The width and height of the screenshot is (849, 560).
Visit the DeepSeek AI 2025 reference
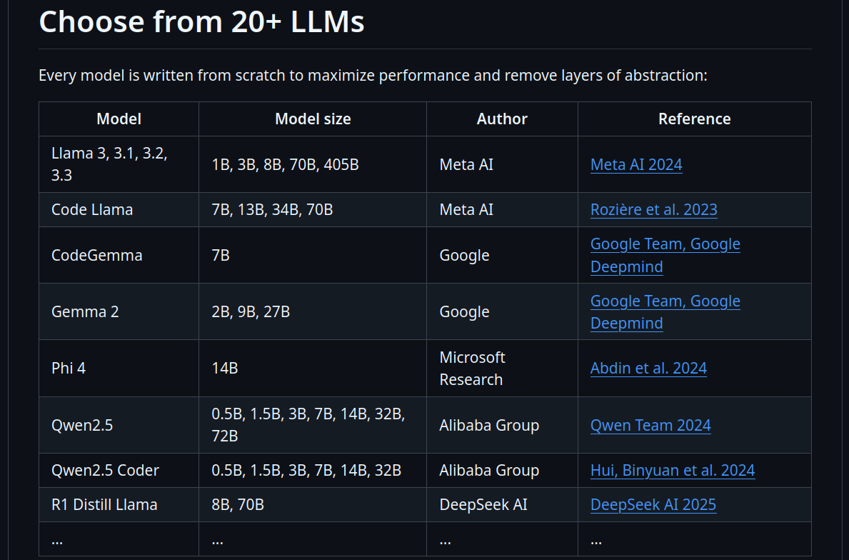653,504
